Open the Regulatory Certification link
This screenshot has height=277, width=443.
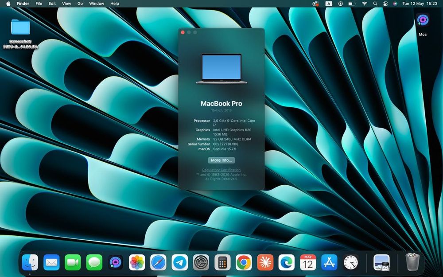click(221, 170)
